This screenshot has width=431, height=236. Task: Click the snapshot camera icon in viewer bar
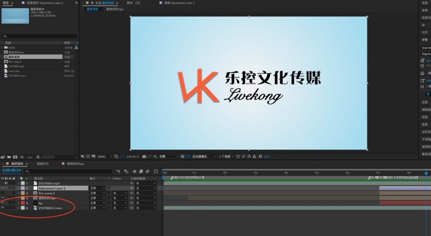point(144,156)
